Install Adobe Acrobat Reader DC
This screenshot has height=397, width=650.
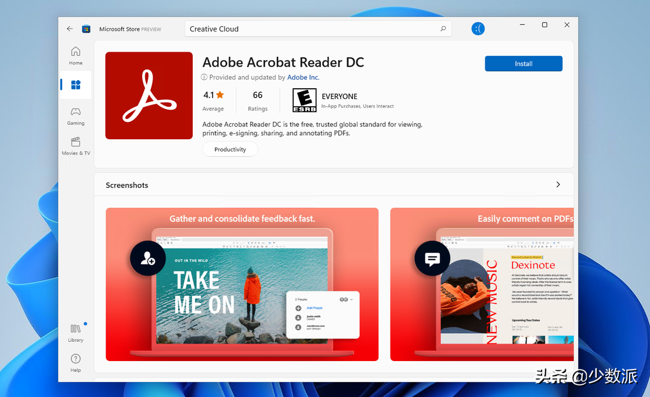tap(523, 63)
